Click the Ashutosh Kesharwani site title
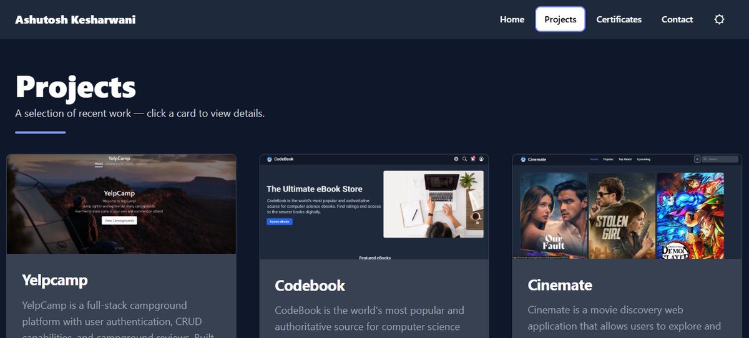The height and width of the screenshot is (338, 749). 76,19
